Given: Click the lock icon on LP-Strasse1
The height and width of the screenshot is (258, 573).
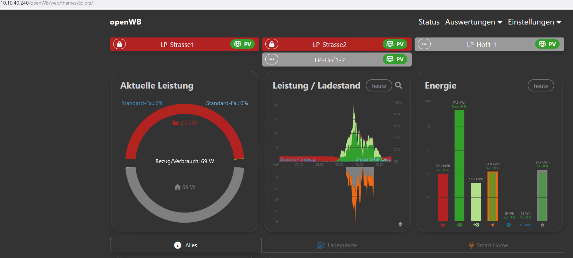Looking at the screenshot, I should 120,44.
